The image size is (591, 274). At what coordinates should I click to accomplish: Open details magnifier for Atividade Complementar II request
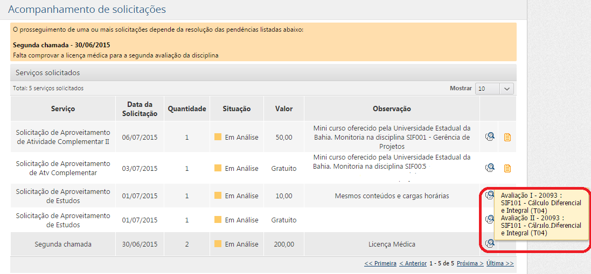click(490, 137)
